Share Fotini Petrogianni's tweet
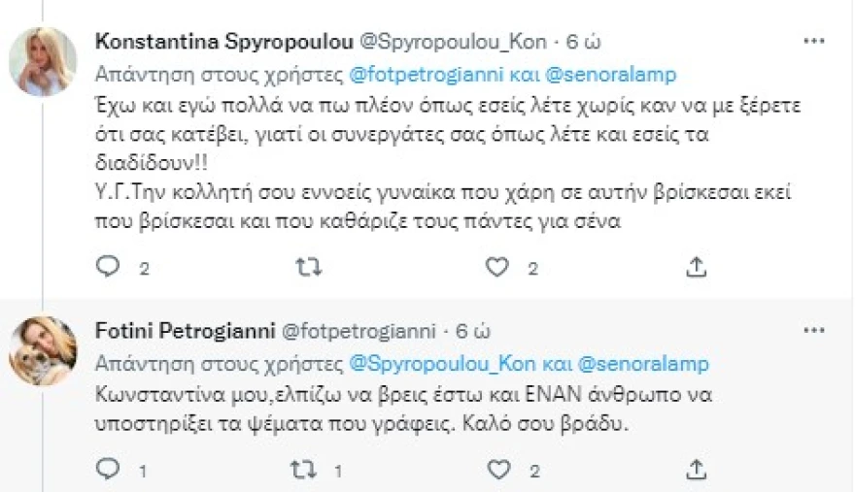 695,470
